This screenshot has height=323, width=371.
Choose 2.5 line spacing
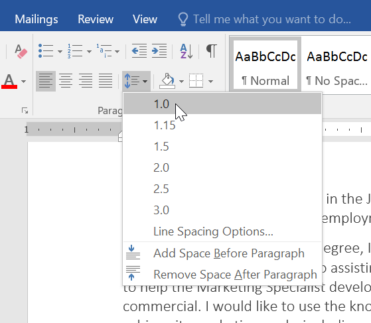[x=222, y=189]
